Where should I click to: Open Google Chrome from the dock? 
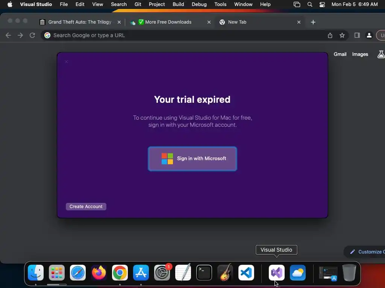[x=120, y=273]
